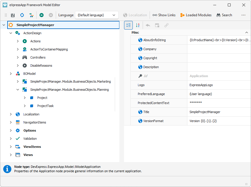Navigate back with the green arrow icon

42,15
